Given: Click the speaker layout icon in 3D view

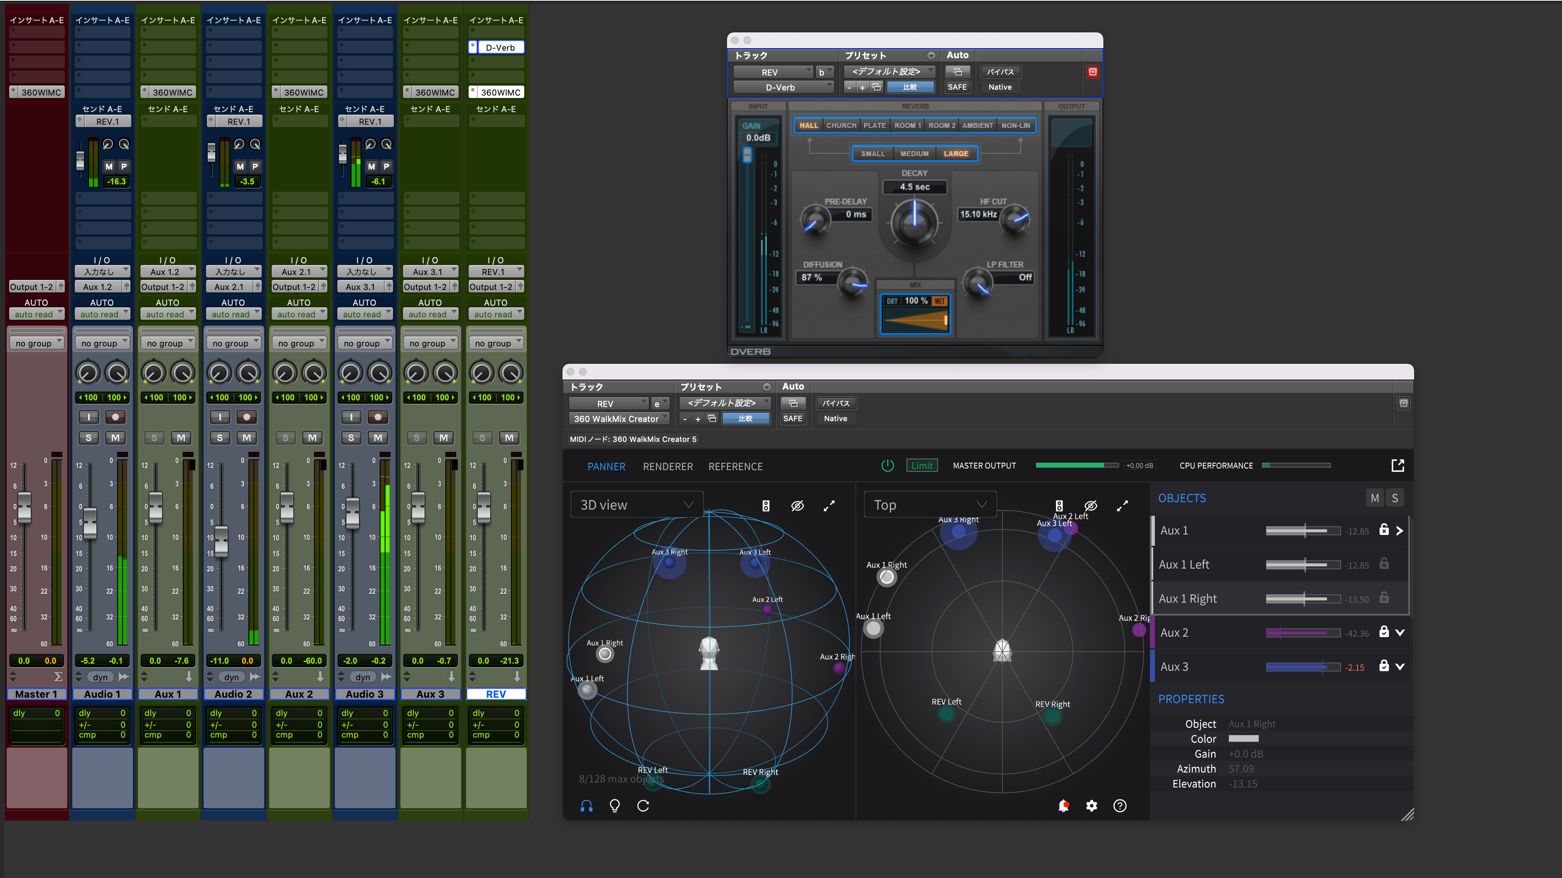Looking at the screenshot, I should coord(766,506).
